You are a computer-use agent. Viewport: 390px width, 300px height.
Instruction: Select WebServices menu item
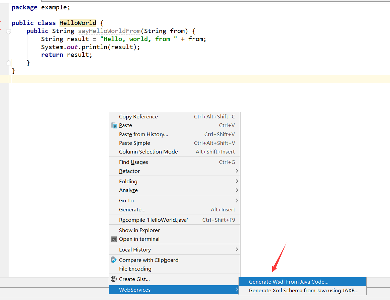click(174, 290)
